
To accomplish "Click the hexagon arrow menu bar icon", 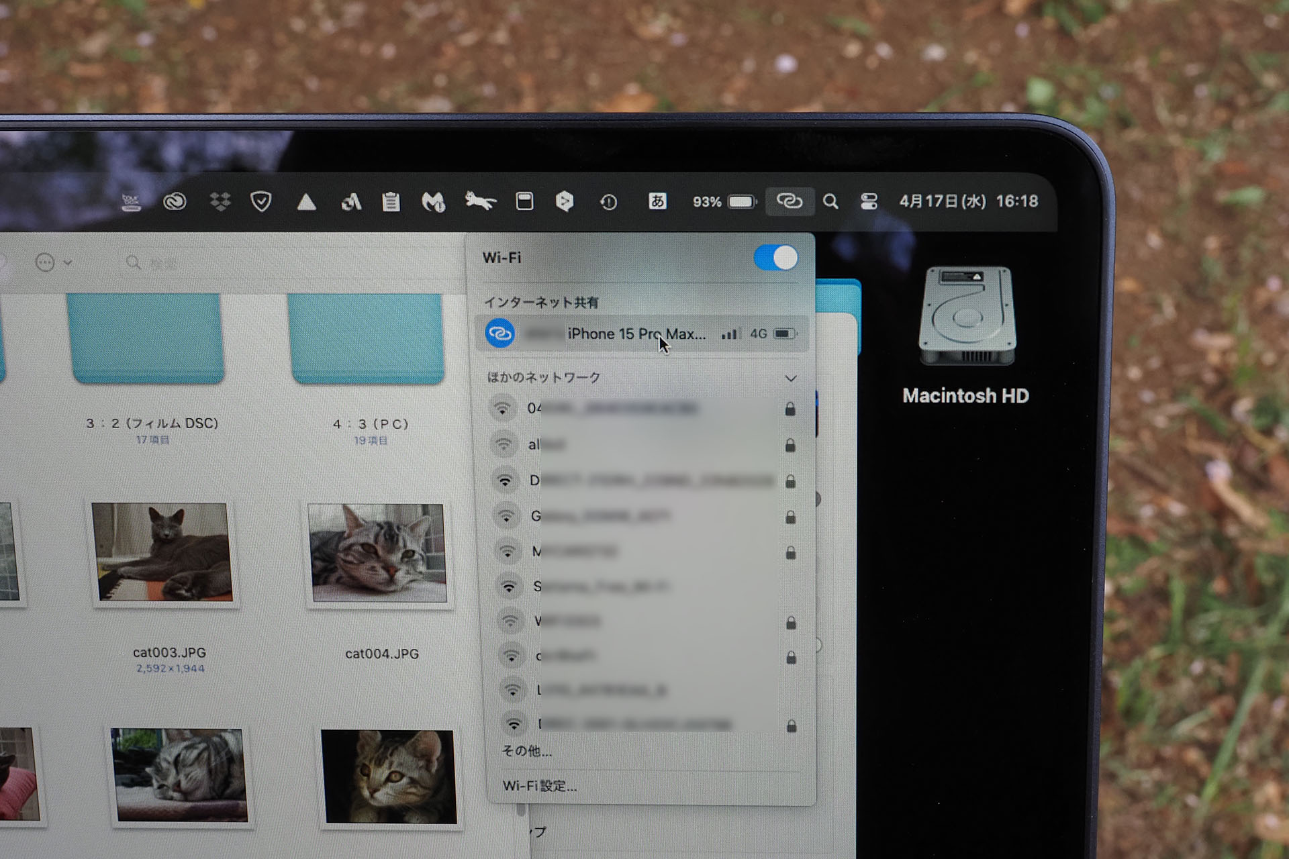I will 565,201.
